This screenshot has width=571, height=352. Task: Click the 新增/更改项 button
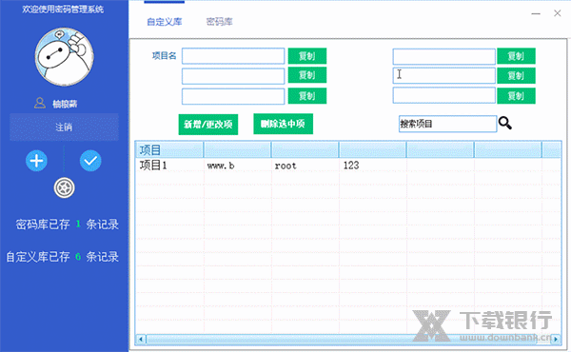(207, 125)
